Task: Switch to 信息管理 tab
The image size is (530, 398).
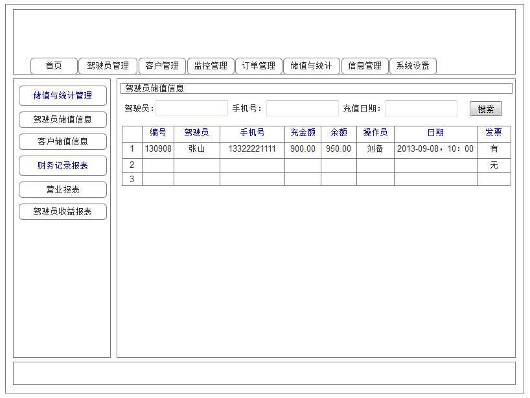Action: coord(365,65)
